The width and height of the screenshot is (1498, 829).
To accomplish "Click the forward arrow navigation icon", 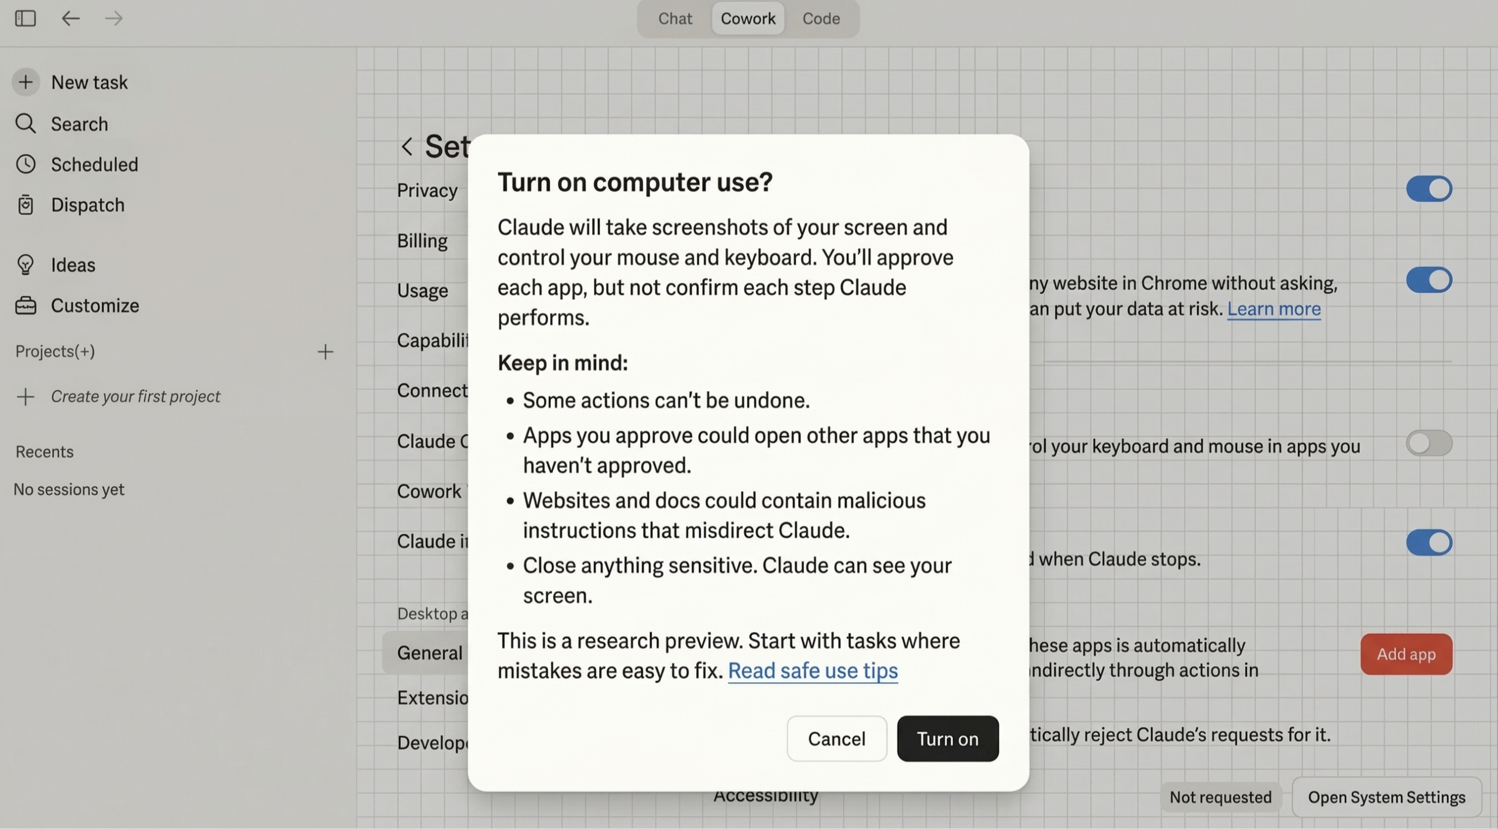I will pyautogui.click(x=114, y=18).
